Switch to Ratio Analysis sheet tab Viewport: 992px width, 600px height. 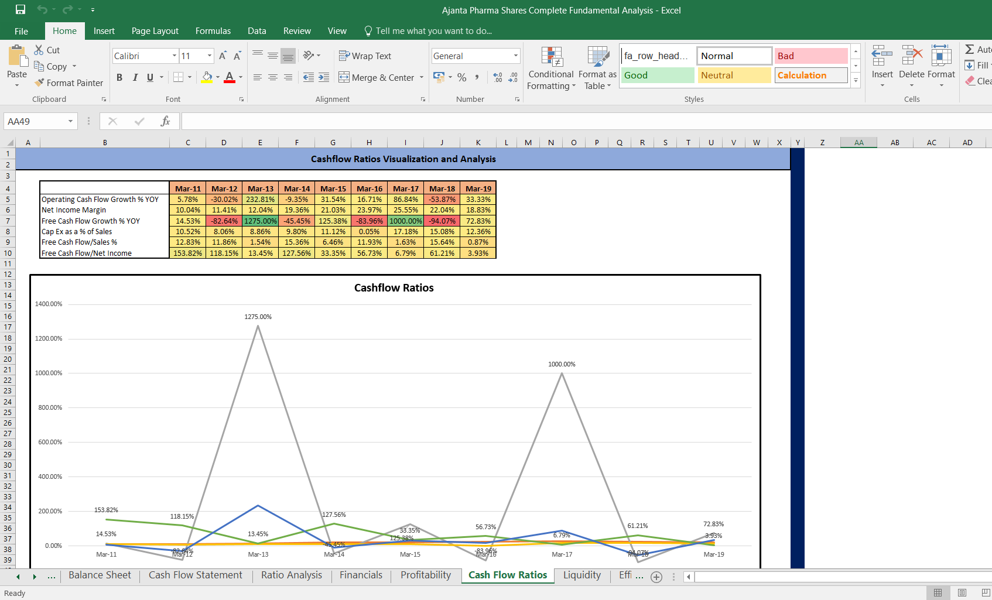292,575
